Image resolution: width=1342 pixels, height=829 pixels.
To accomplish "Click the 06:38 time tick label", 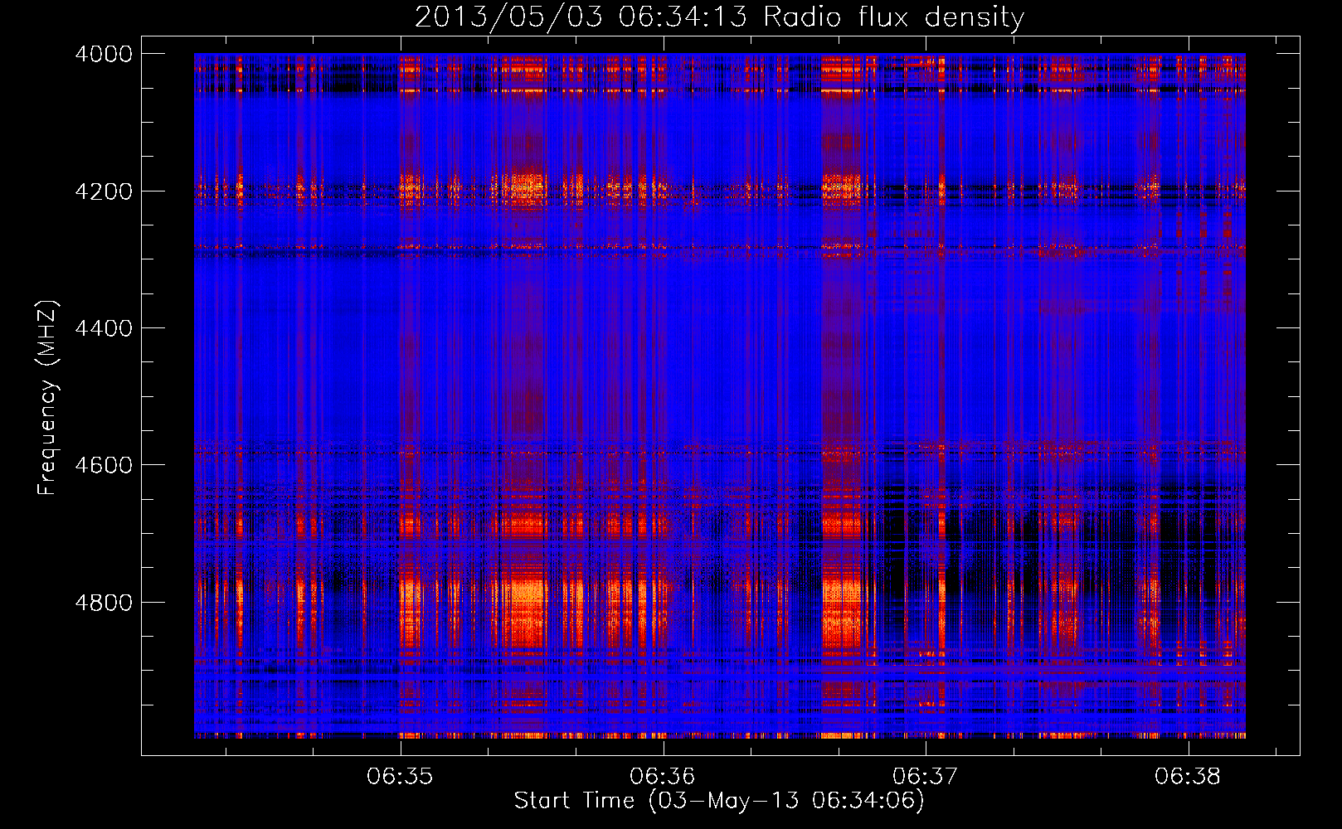I will [1188, 776].
